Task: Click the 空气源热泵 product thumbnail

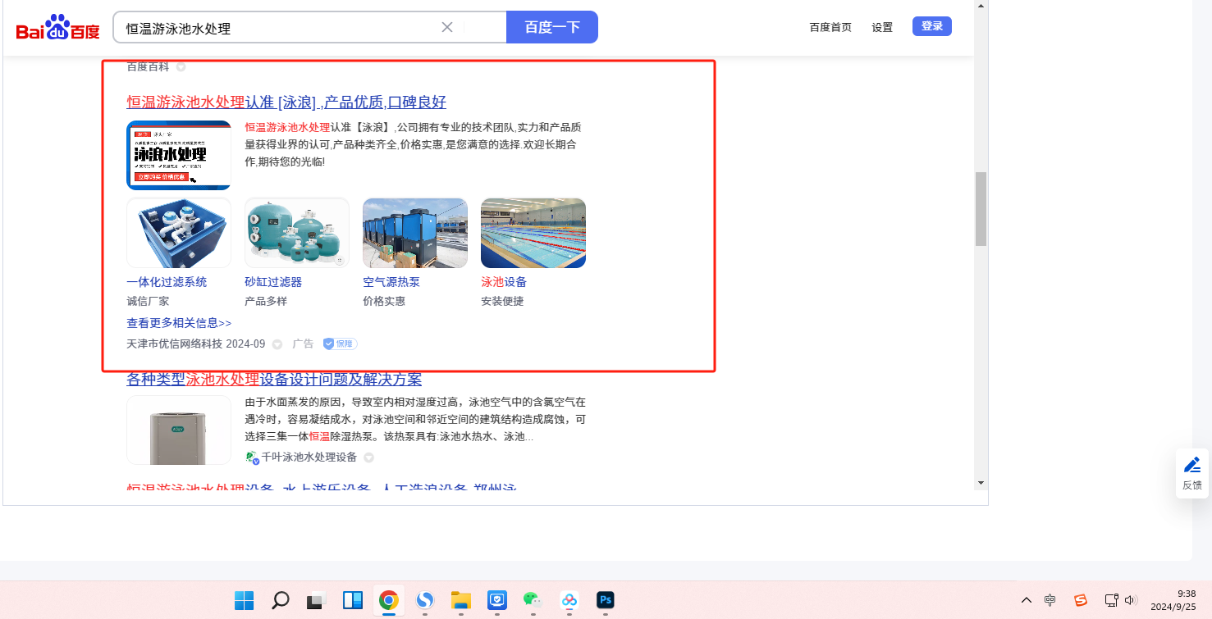Action: 415,233
